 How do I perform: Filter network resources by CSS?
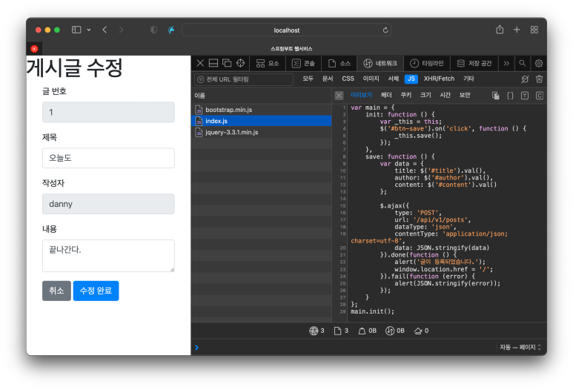[348, 79]
